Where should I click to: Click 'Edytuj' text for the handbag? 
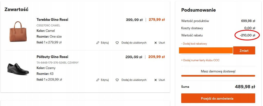click(105, 43)
